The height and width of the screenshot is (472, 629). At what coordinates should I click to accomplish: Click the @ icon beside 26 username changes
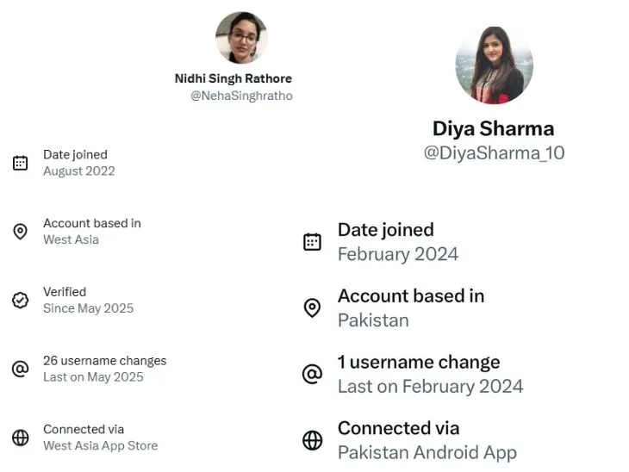(x=21, y=369)
